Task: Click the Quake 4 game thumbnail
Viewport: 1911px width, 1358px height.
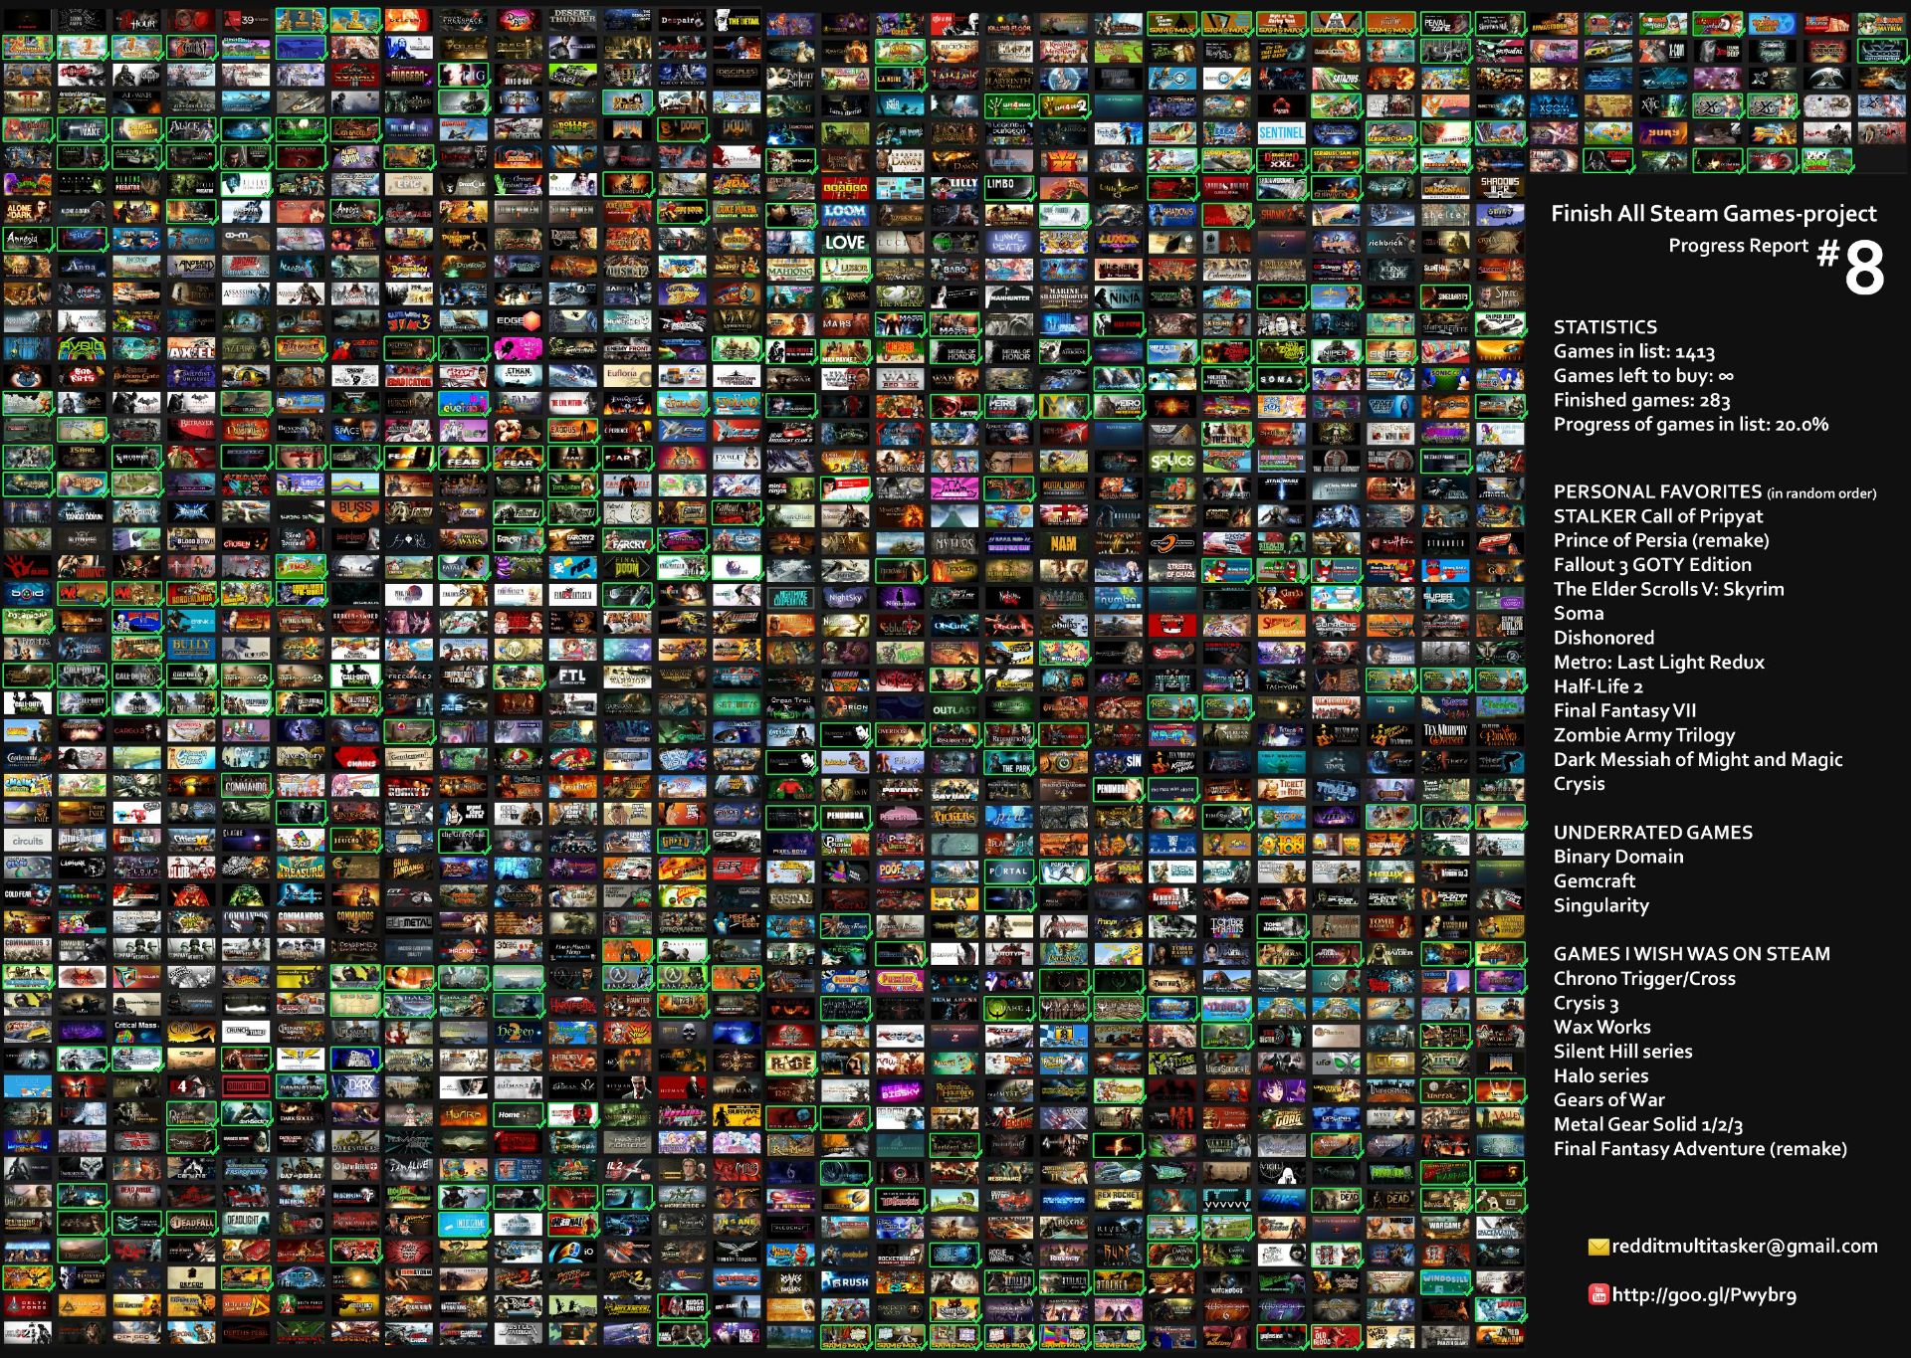Action: tap(1008, 1008)
